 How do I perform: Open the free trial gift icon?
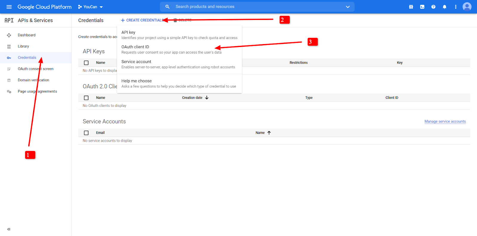pos(411,7)
